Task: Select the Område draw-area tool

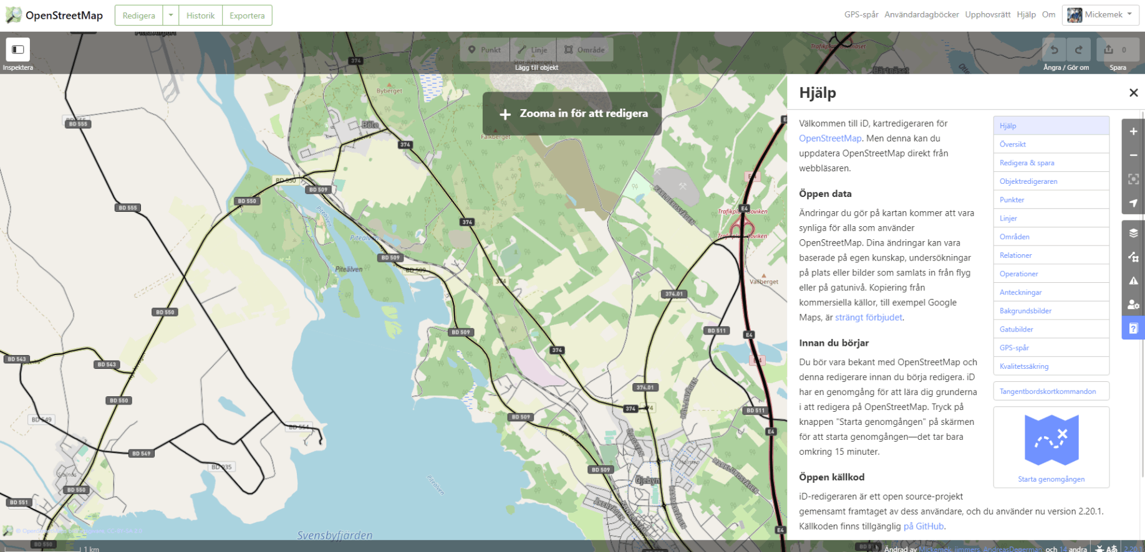Action: 584,50
